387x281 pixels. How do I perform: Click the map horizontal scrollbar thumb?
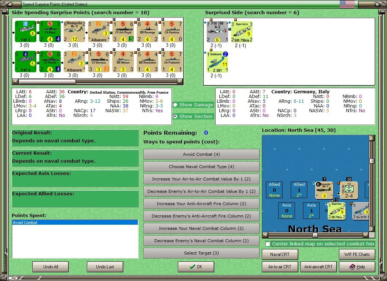(x=315, y=235)
